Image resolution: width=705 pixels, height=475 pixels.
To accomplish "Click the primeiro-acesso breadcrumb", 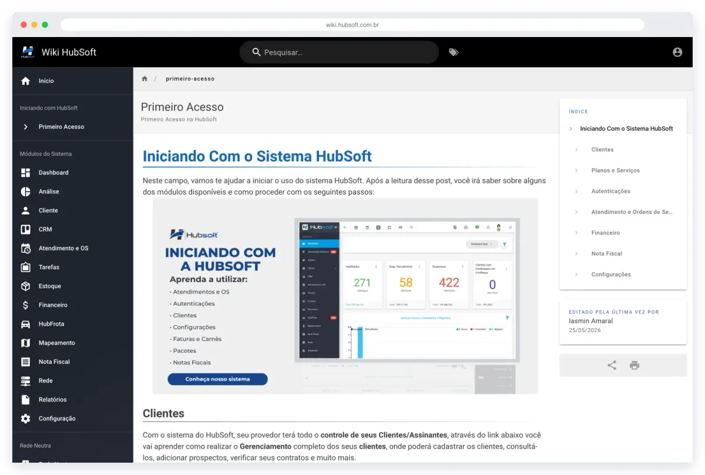I will point(190,79).
